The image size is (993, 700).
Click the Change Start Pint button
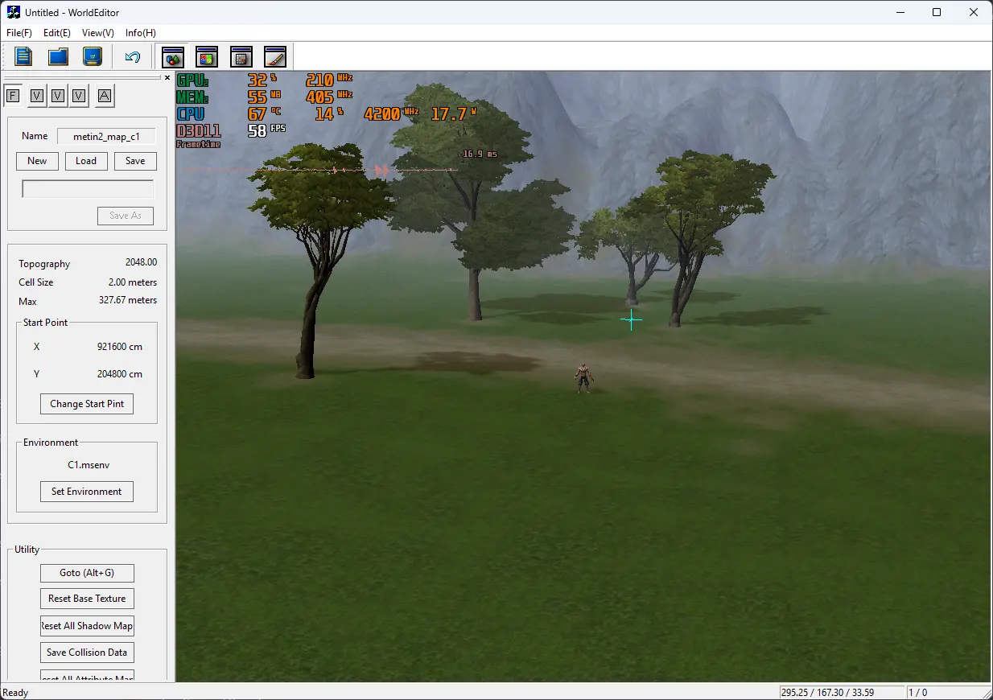tap(87, 404)
